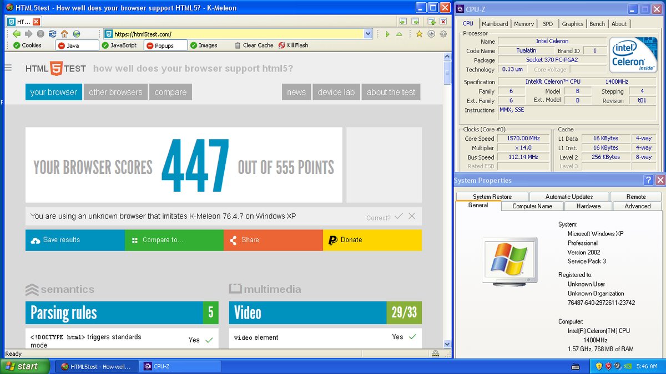The width and height of the screenshot is (666, 374).
Task: Open the About tab in CPU-Z
Action: [619, 24]
